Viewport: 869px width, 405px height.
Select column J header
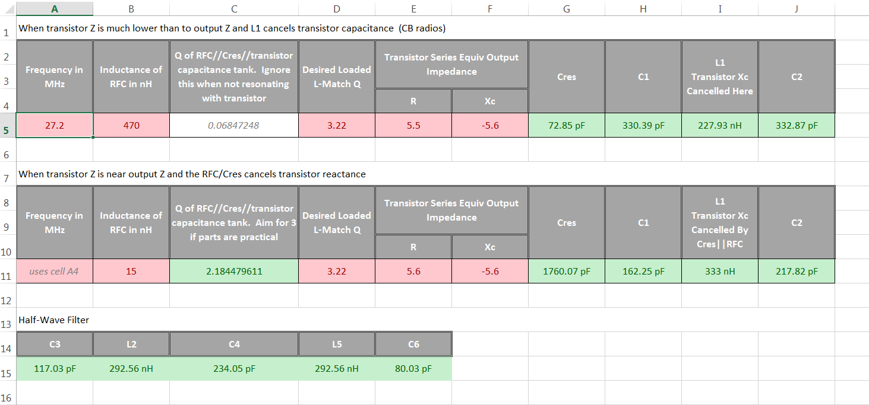(x=796, y=8)
